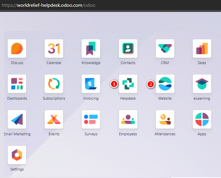Launch the Employees app icon
The width and height of the screenshot is (221, 178).
coord(128,119)
